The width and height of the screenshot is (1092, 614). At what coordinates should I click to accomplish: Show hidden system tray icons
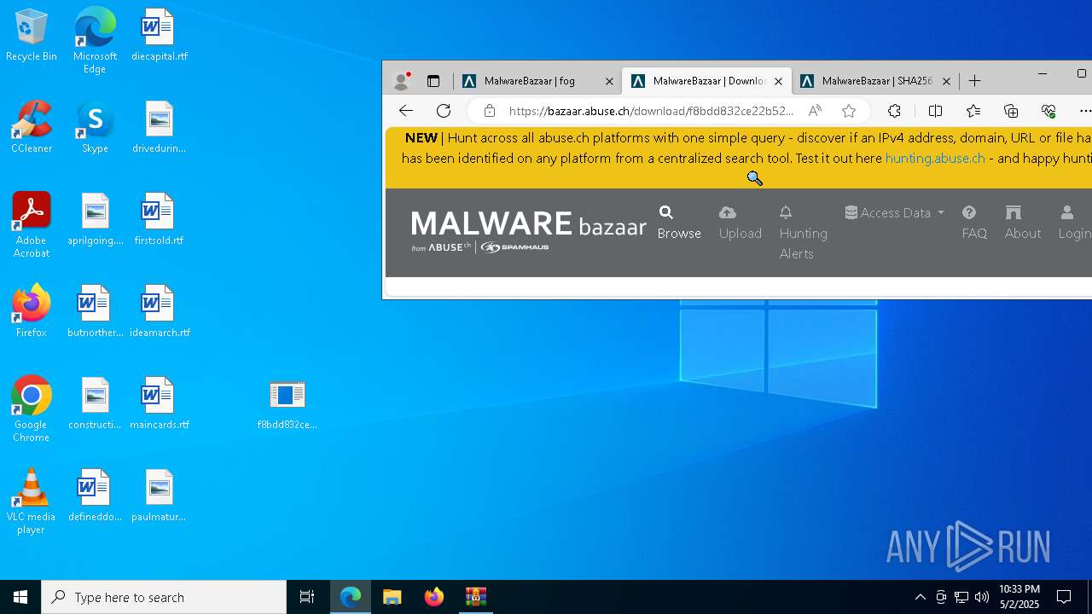920,597
